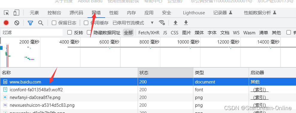
Task: Switch to the 应用 tab
Action: [149, 13]
